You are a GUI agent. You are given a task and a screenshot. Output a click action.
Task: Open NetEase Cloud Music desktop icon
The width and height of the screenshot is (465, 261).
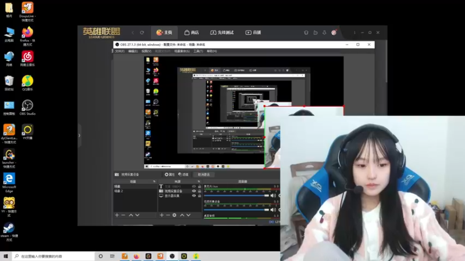(x=27, y=59)
